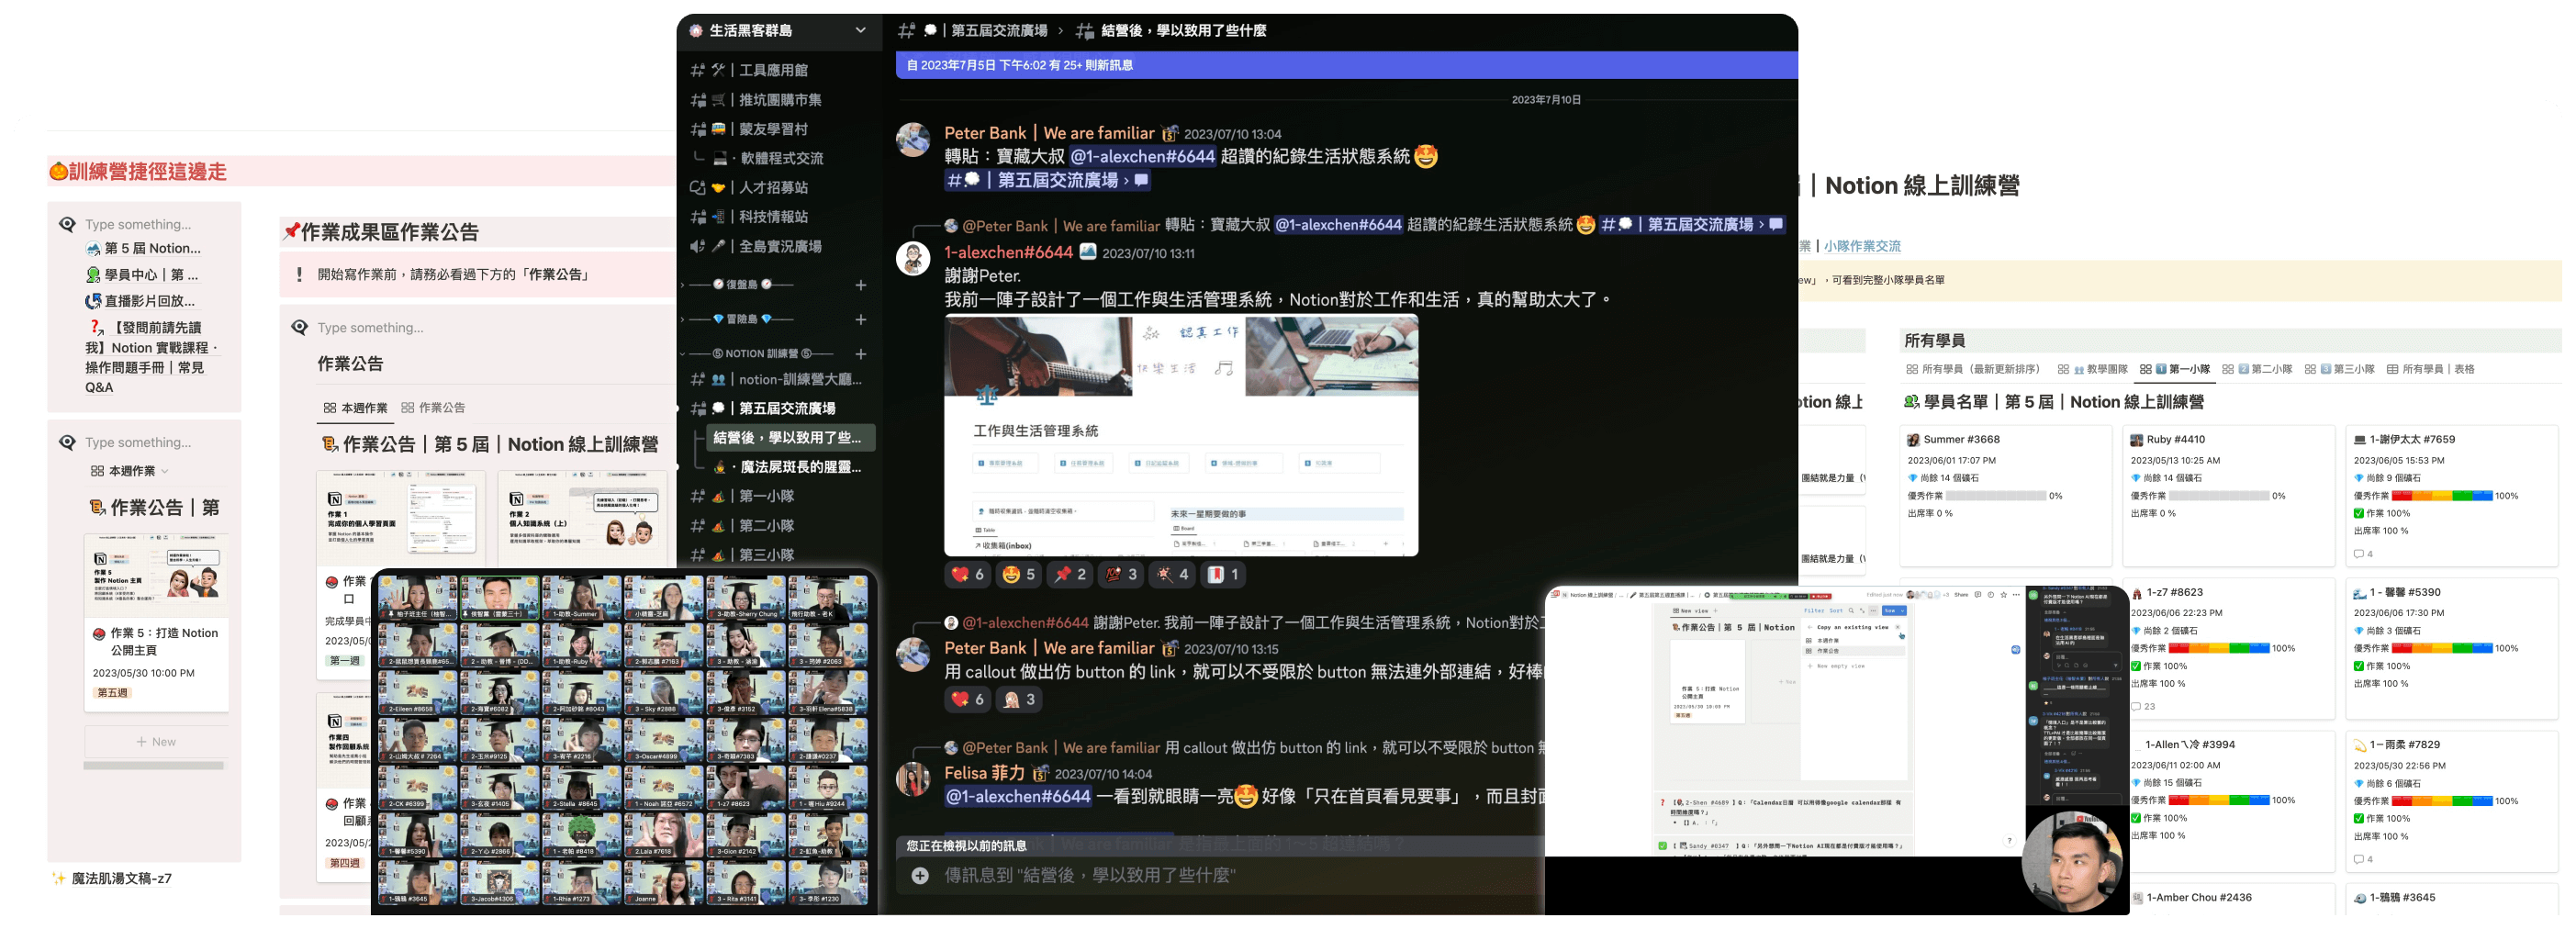Open the notion-訓練營大廳 channel
This screenshot has width=2576, height=929.
(778, 380)
